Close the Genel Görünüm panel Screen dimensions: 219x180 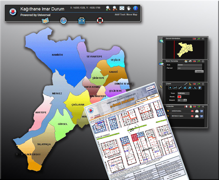(203, 39)
